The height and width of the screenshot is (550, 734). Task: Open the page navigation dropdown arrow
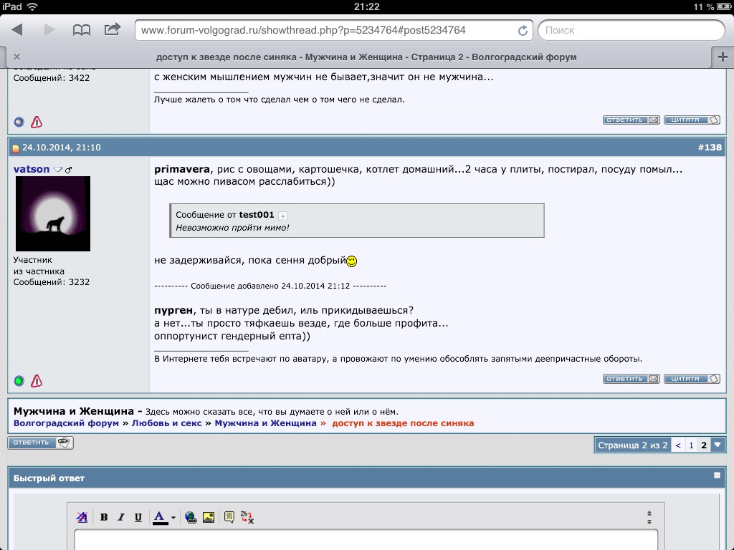[x=718, y=445]
